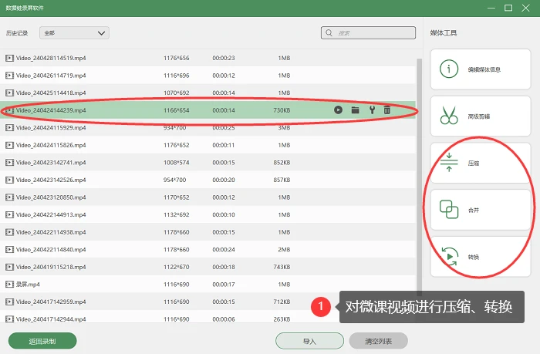Viewport: 540px width, 354px height.
Task: Select the 录屏.mp4 file row
Action: pyautogui.click(x=208, y=284)
